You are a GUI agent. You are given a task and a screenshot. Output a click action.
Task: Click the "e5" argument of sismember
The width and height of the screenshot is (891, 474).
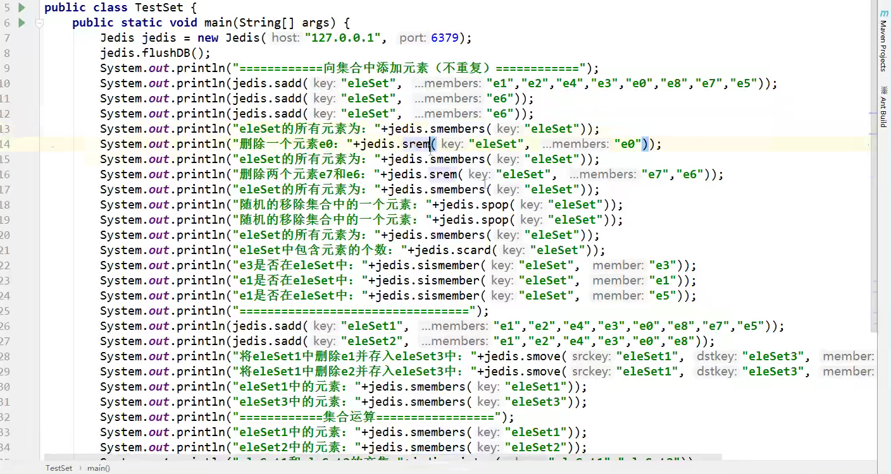click(x=663, y=296)
